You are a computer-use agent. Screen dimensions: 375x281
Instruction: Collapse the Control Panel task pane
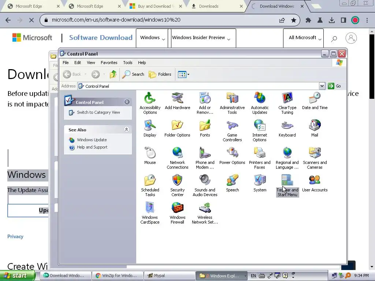(127, 102)
